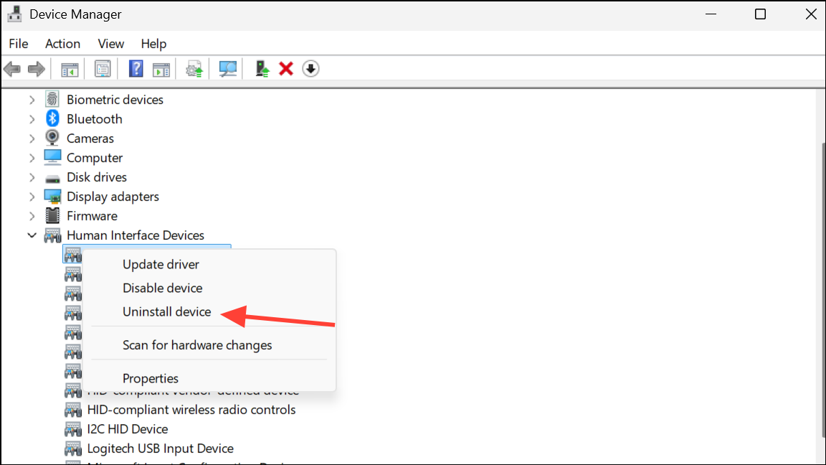This screenshot has width=826, height=465.
Task: Choose Uninstall device from context menu
Action: 166,312
